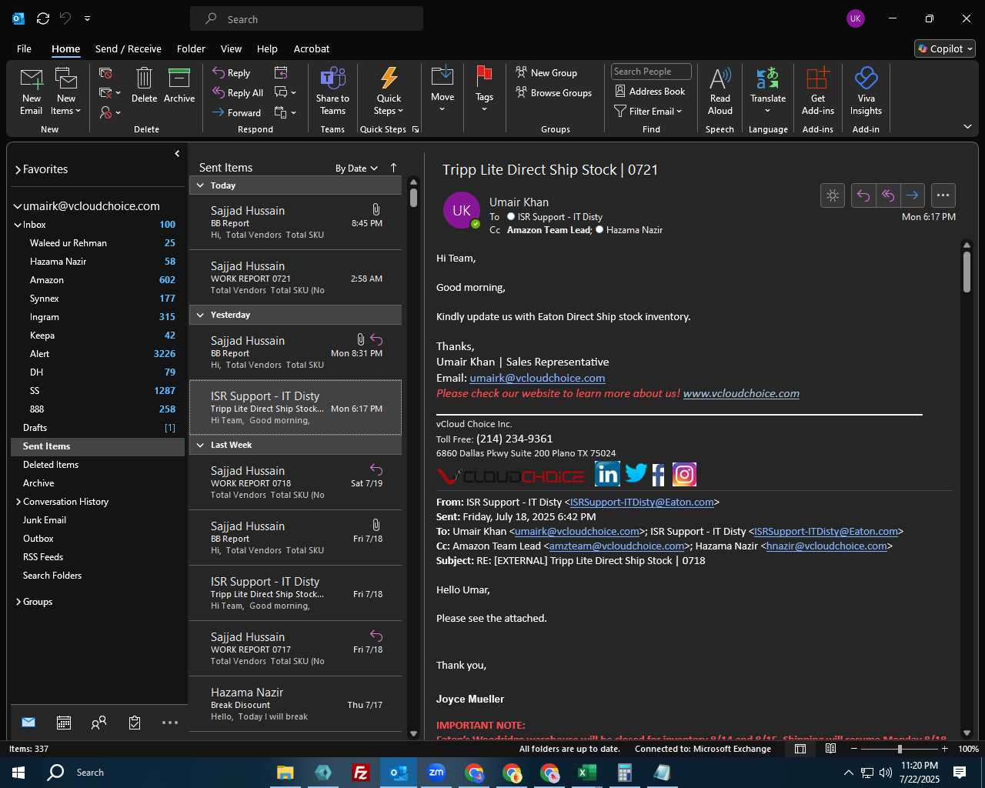Viewport: 985px width, 788px height.
Task: Click the Forward arrow icon in reading pane
Action: (912, 195)
